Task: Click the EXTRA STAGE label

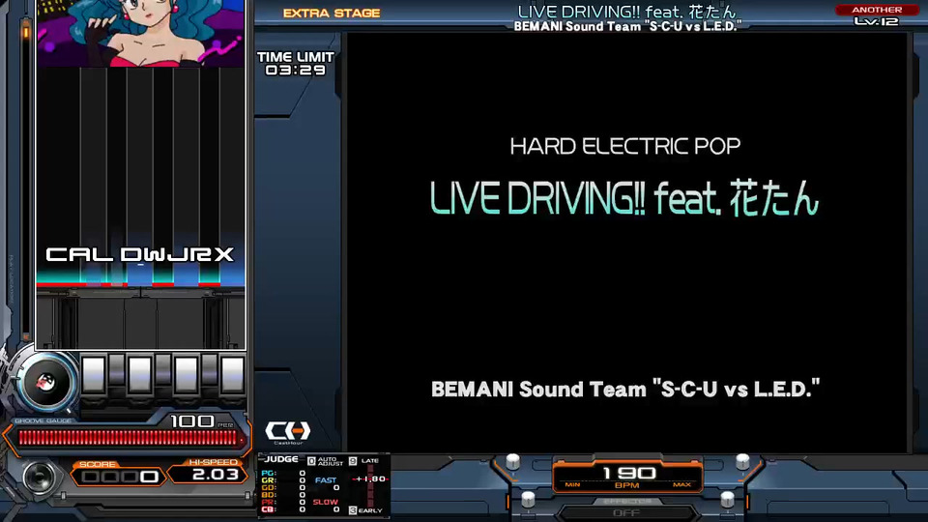Action: coord(332,13)
